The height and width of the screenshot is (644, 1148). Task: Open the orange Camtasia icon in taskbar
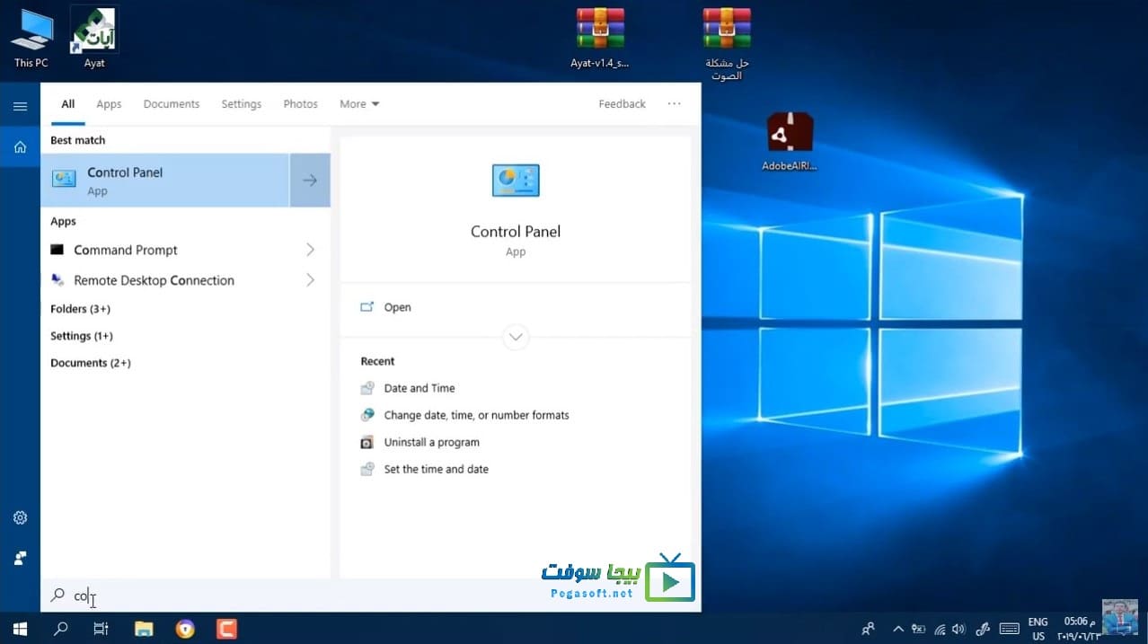coord(226,629)
